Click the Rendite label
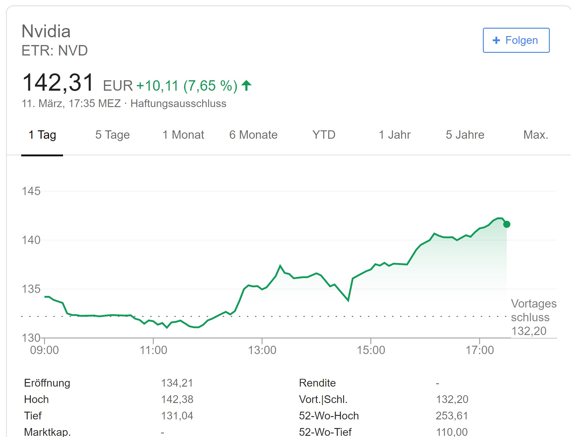This screenshot has height=437, width=571. click(x=317, y=383)
